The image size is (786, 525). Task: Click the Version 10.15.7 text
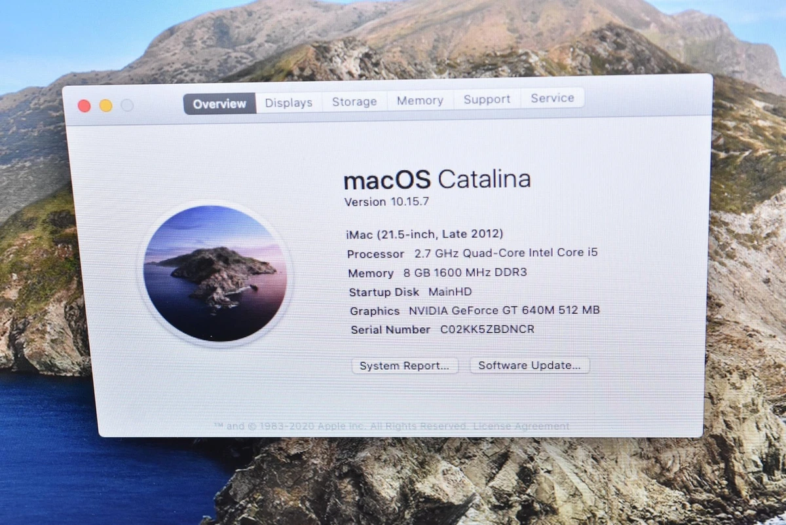pos(387,202)
